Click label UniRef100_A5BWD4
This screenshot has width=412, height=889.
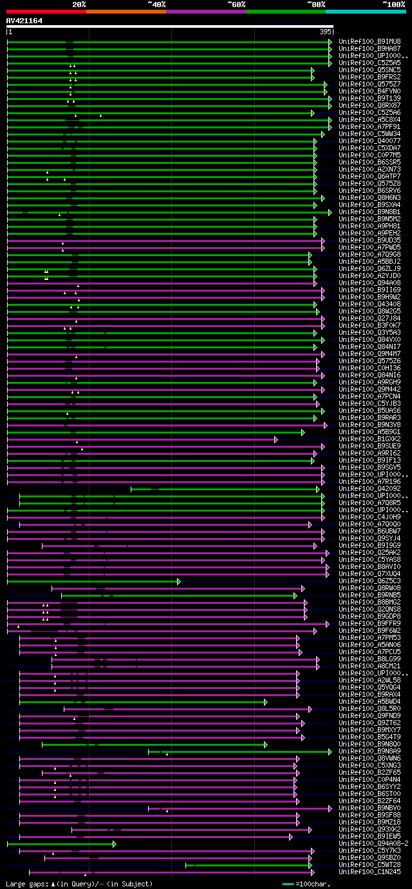pos(370,701)
